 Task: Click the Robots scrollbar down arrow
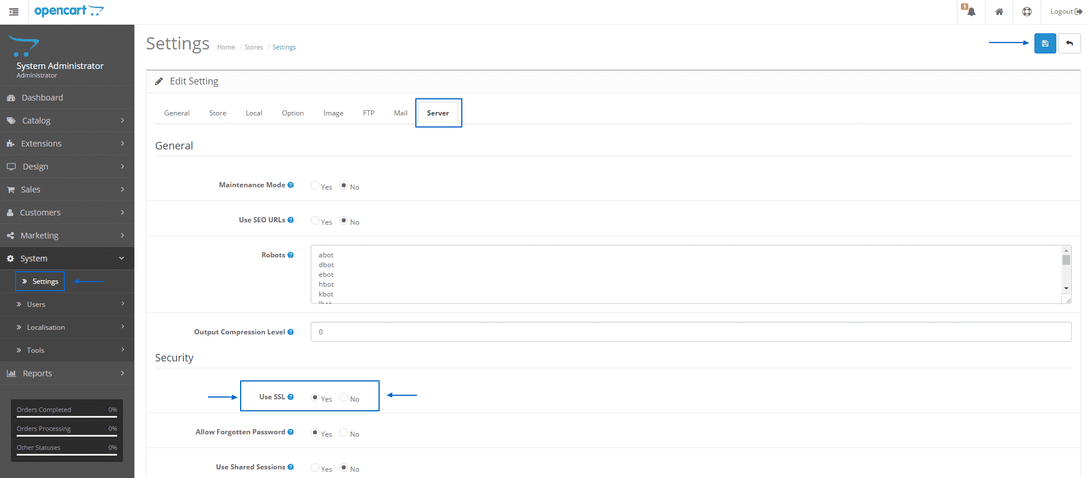1066,288
